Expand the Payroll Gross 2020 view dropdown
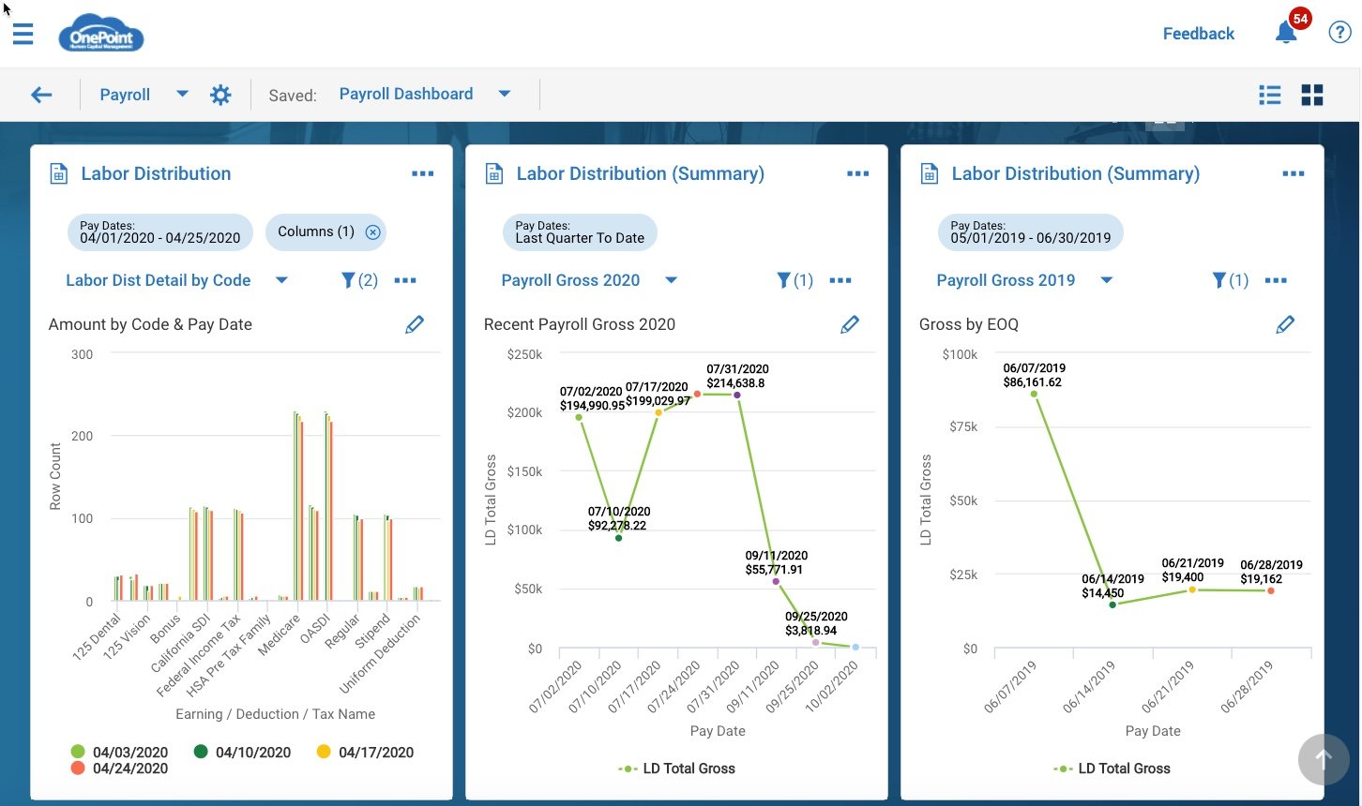This screenshot has height=806, width=1362. pyautogui.click(x=671, y=280)
